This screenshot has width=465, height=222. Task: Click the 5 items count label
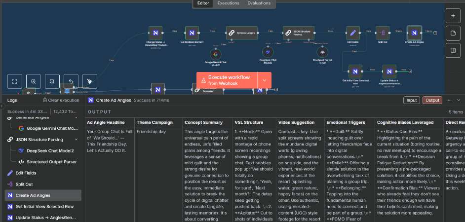click(x=456, y=112)
